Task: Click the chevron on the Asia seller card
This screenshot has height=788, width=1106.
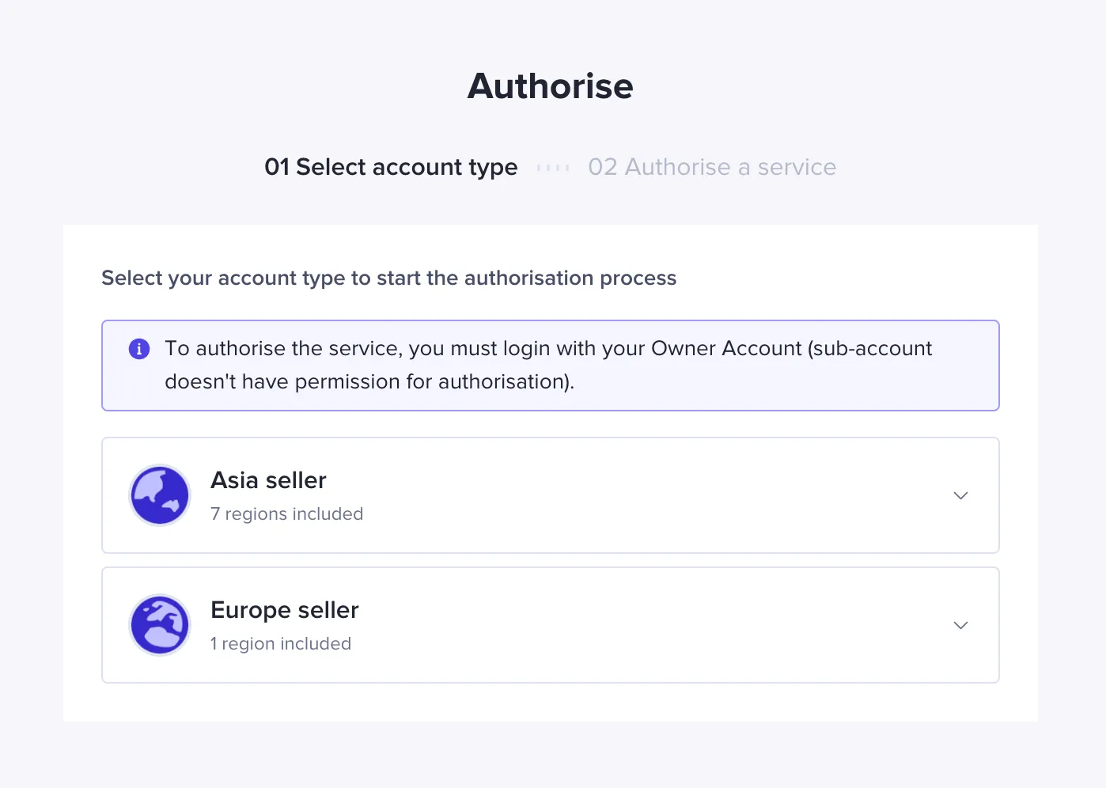Action: pyautogui.click(x=960, y=495)
